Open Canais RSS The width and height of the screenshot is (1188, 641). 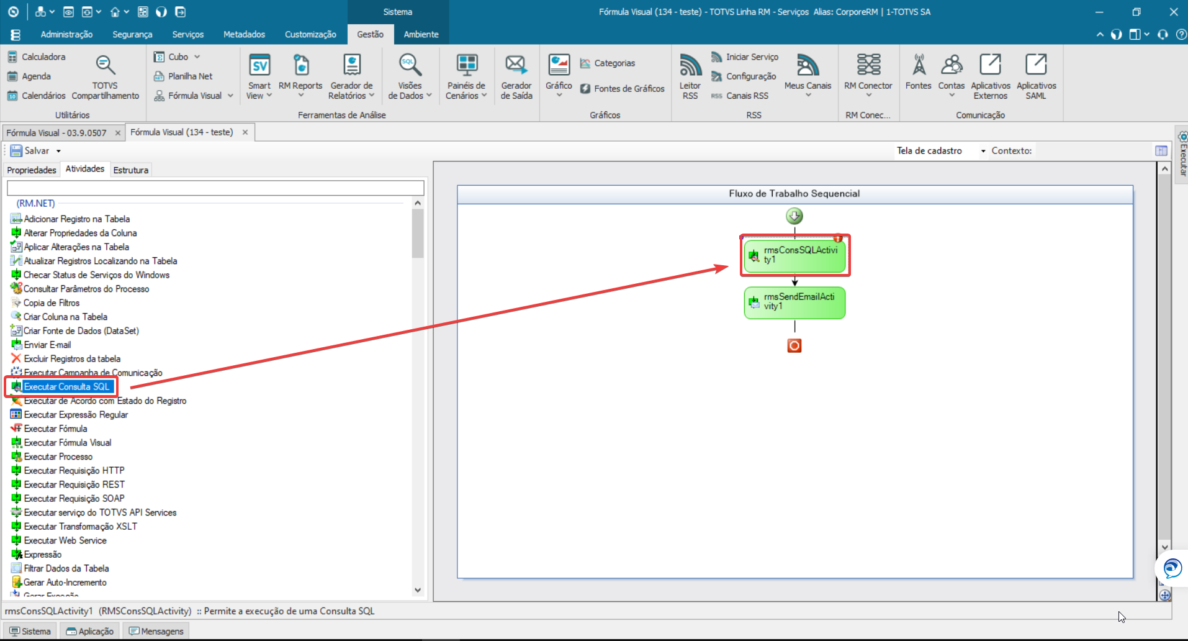point(739,96)
